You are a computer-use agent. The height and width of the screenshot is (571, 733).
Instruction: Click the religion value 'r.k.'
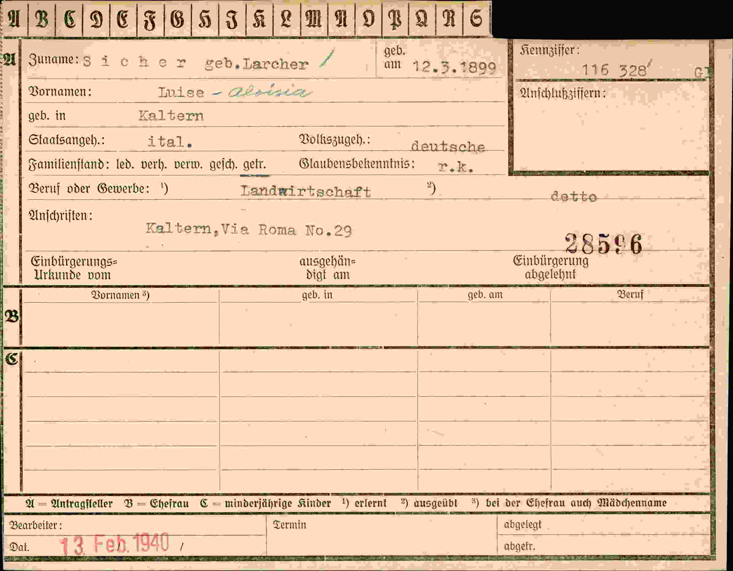click(456, 167)
